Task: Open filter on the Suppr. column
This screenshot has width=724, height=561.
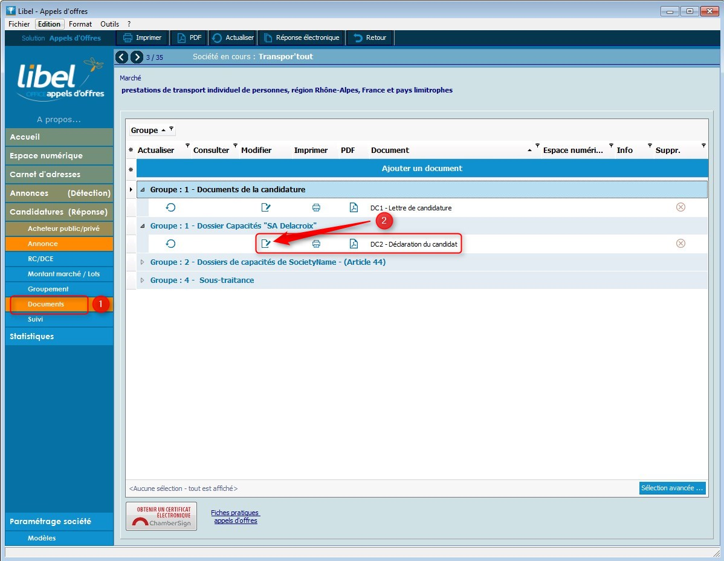Action: tap(703, 146)
